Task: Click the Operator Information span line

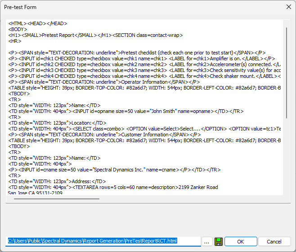Action: point(103,82)
